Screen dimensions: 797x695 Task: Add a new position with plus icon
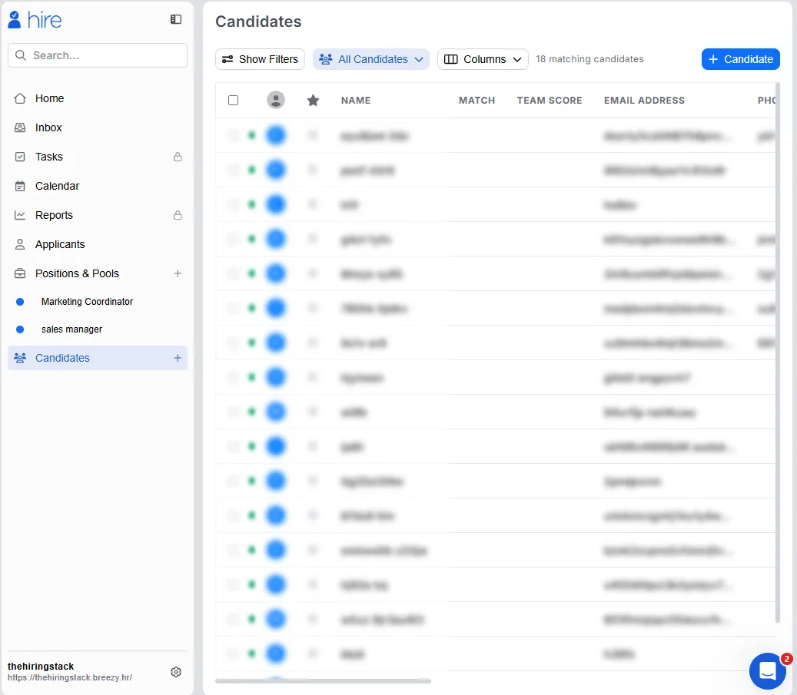pos(178,274)
